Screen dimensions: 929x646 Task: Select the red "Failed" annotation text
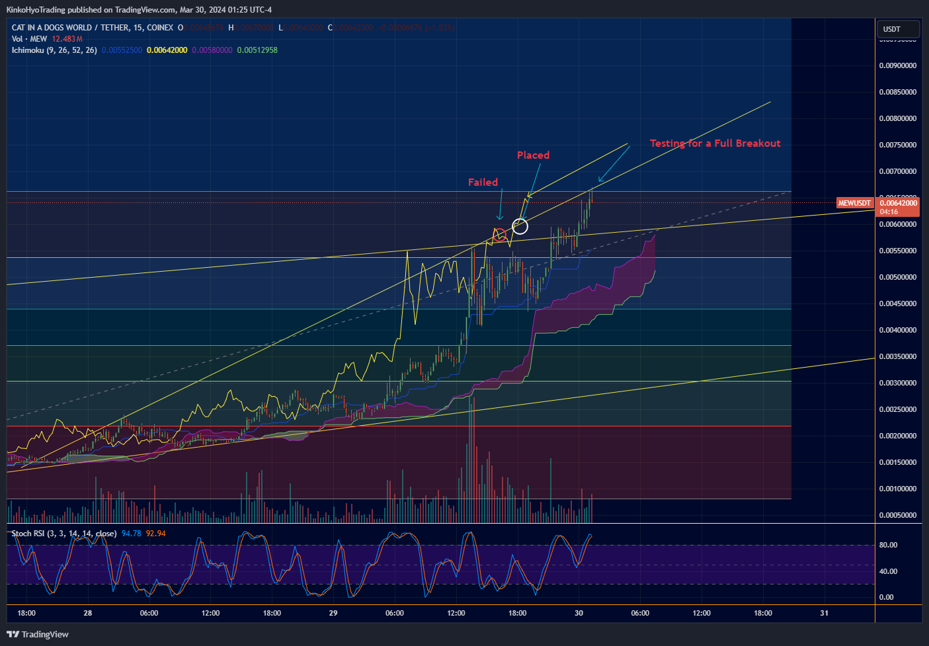[x=483, y=182]
